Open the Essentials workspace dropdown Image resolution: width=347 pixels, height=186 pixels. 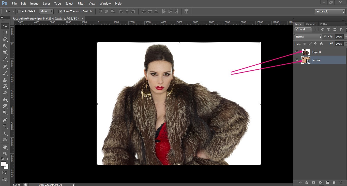[330, 12]
